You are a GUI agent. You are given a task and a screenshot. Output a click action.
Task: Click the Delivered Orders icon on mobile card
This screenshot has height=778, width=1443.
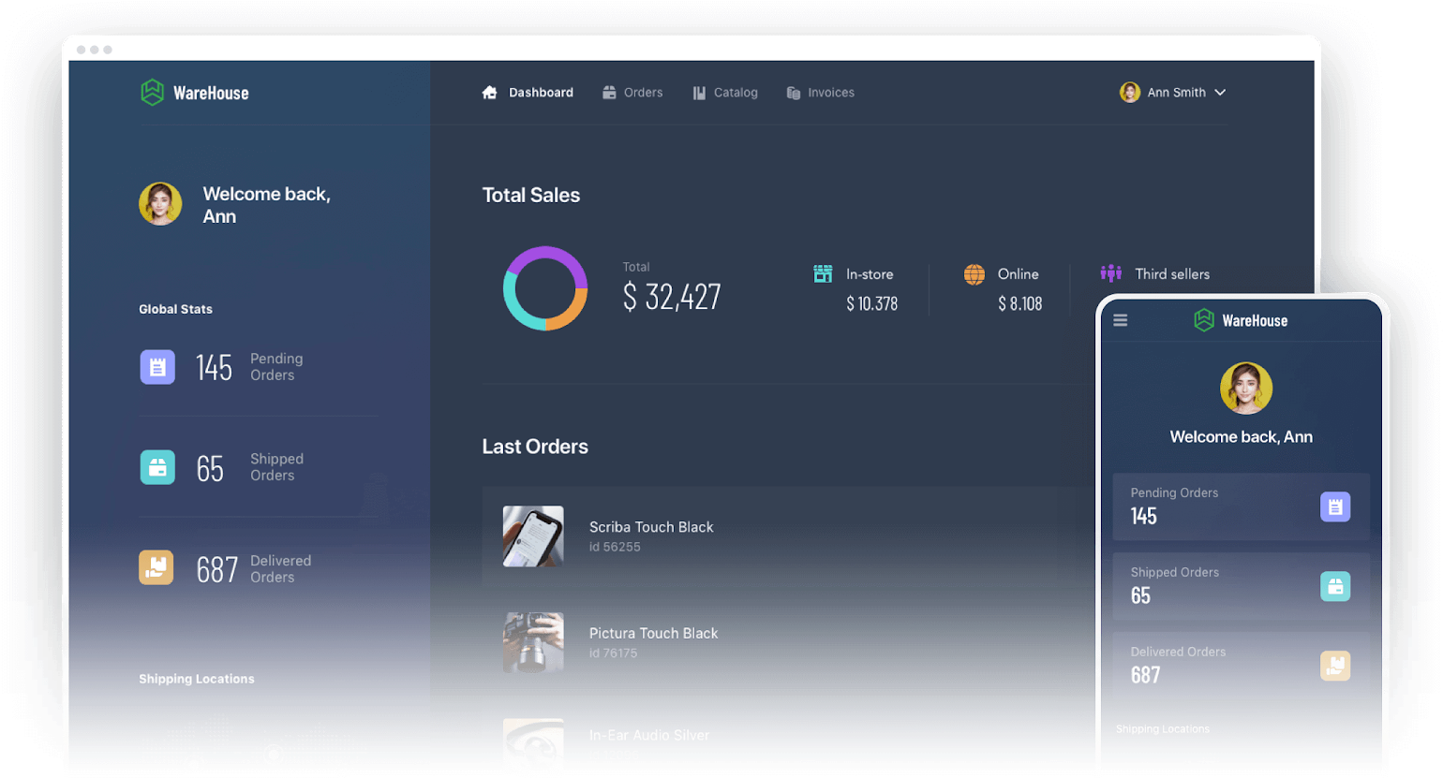point(1335,666)
